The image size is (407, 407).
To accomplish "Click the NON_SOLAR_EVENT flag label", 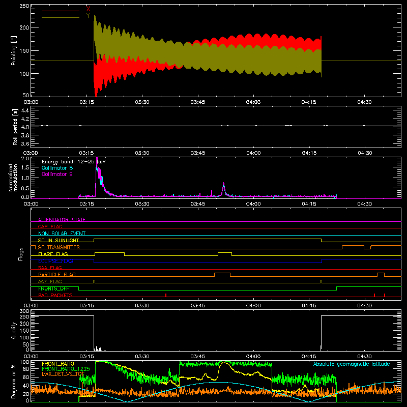I will click(62, 234).
